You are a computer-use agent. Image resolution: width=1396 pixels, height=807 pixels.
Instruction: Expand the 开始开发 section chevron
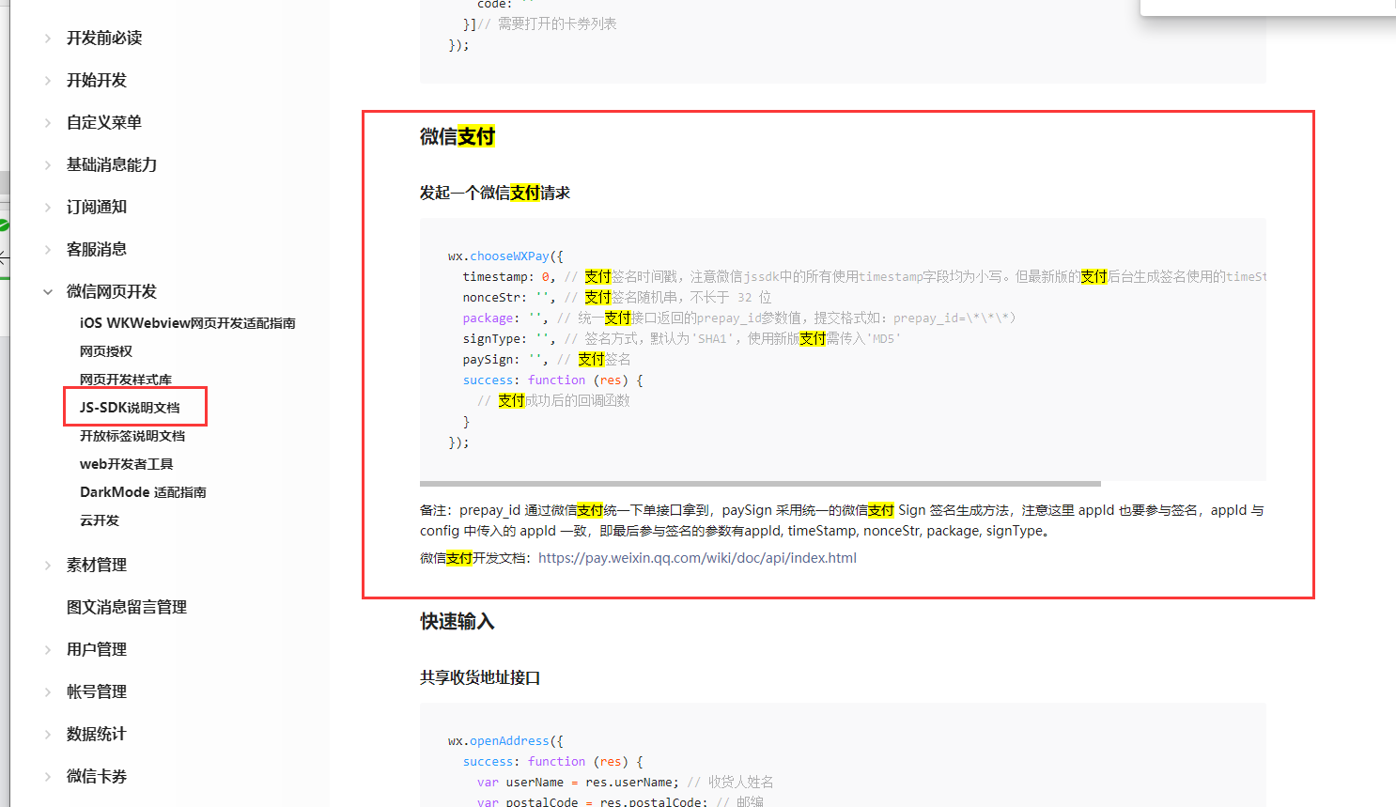(x=48, y=81)
